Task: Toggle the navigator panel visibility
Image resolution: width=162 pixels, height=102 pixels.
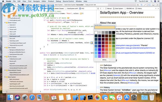Action: pos(150,5)
